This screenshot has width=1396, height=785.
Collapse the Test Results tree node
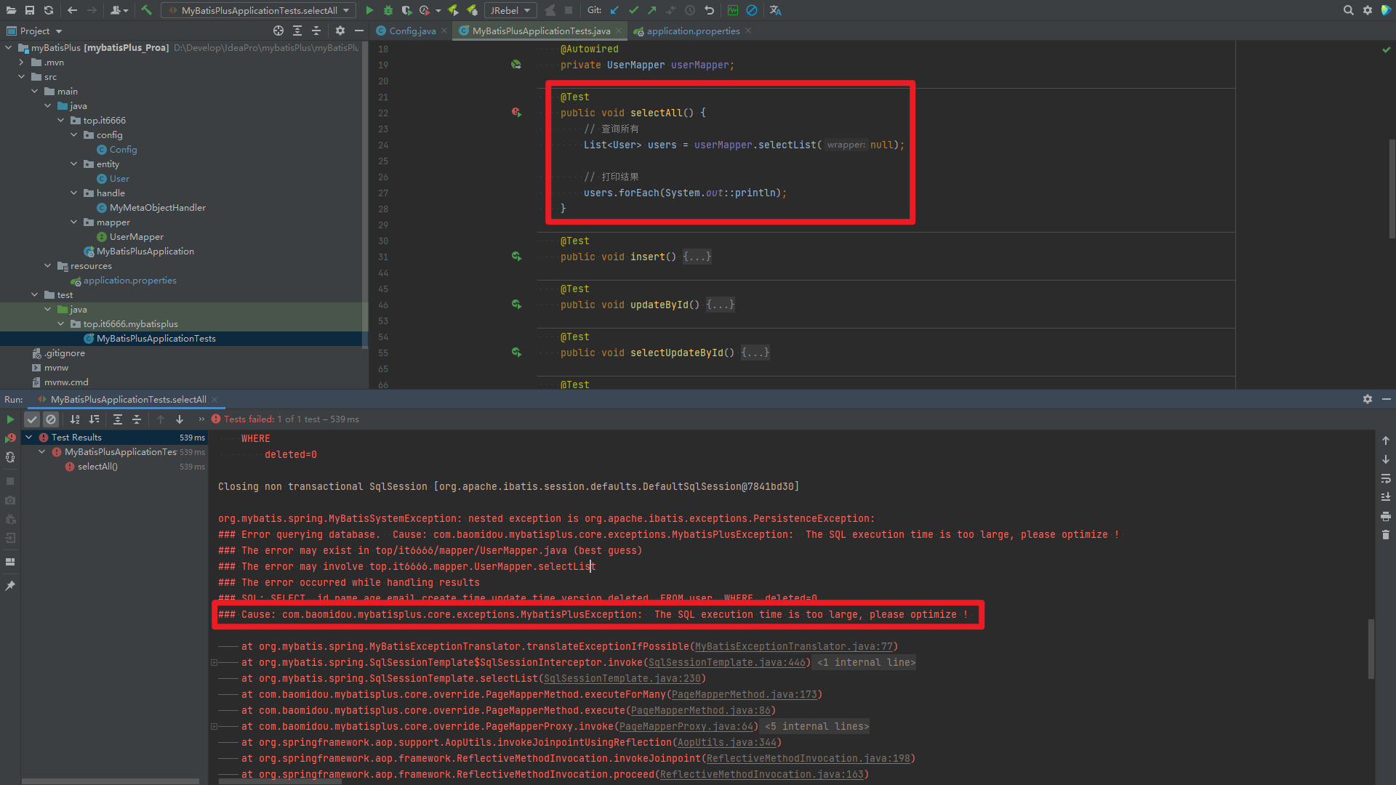pyautogui.click(x=29, y=438)
